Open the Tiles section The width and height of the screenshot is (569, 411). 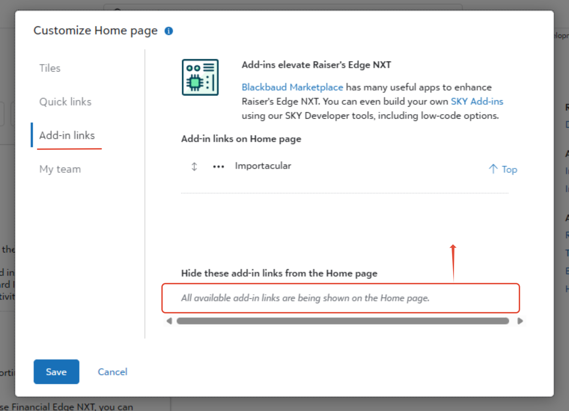pos(50,68)
